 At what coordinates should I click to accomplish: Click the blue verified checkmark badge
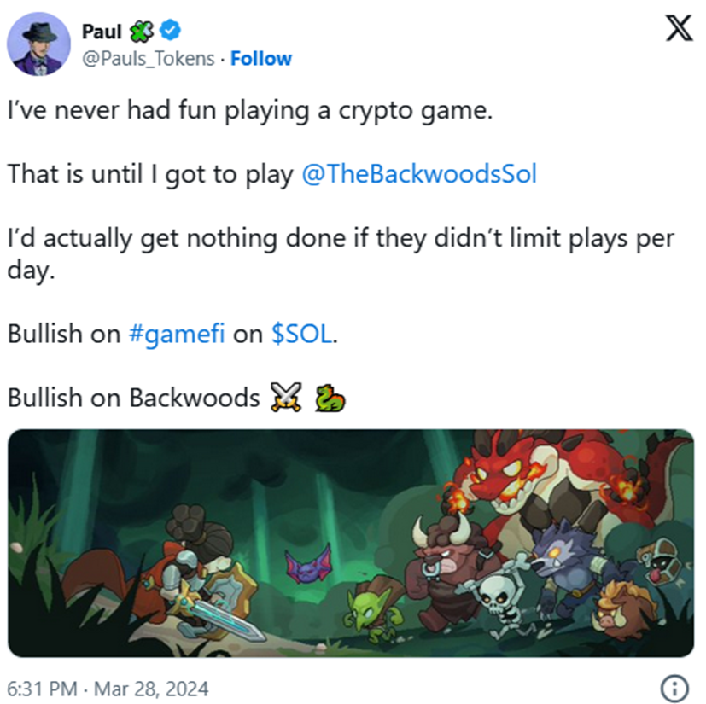point(171,30)
